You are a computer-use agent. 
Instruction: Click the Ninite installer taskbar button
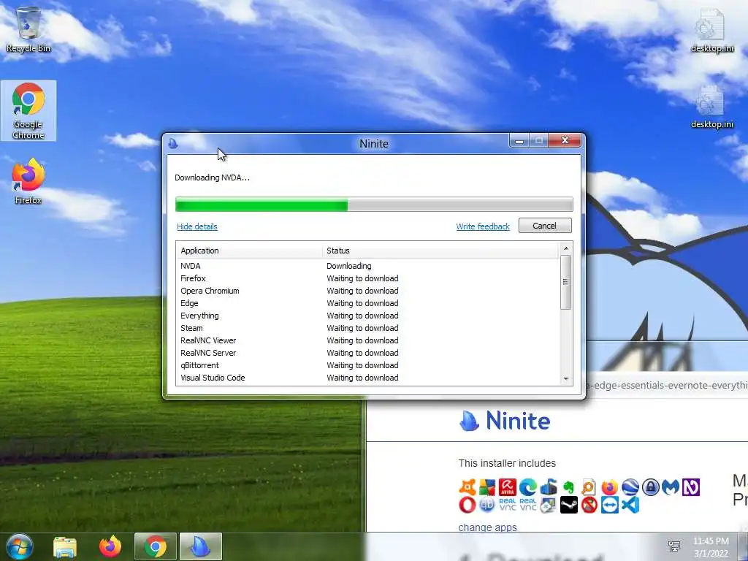click(x=201, y=546)
